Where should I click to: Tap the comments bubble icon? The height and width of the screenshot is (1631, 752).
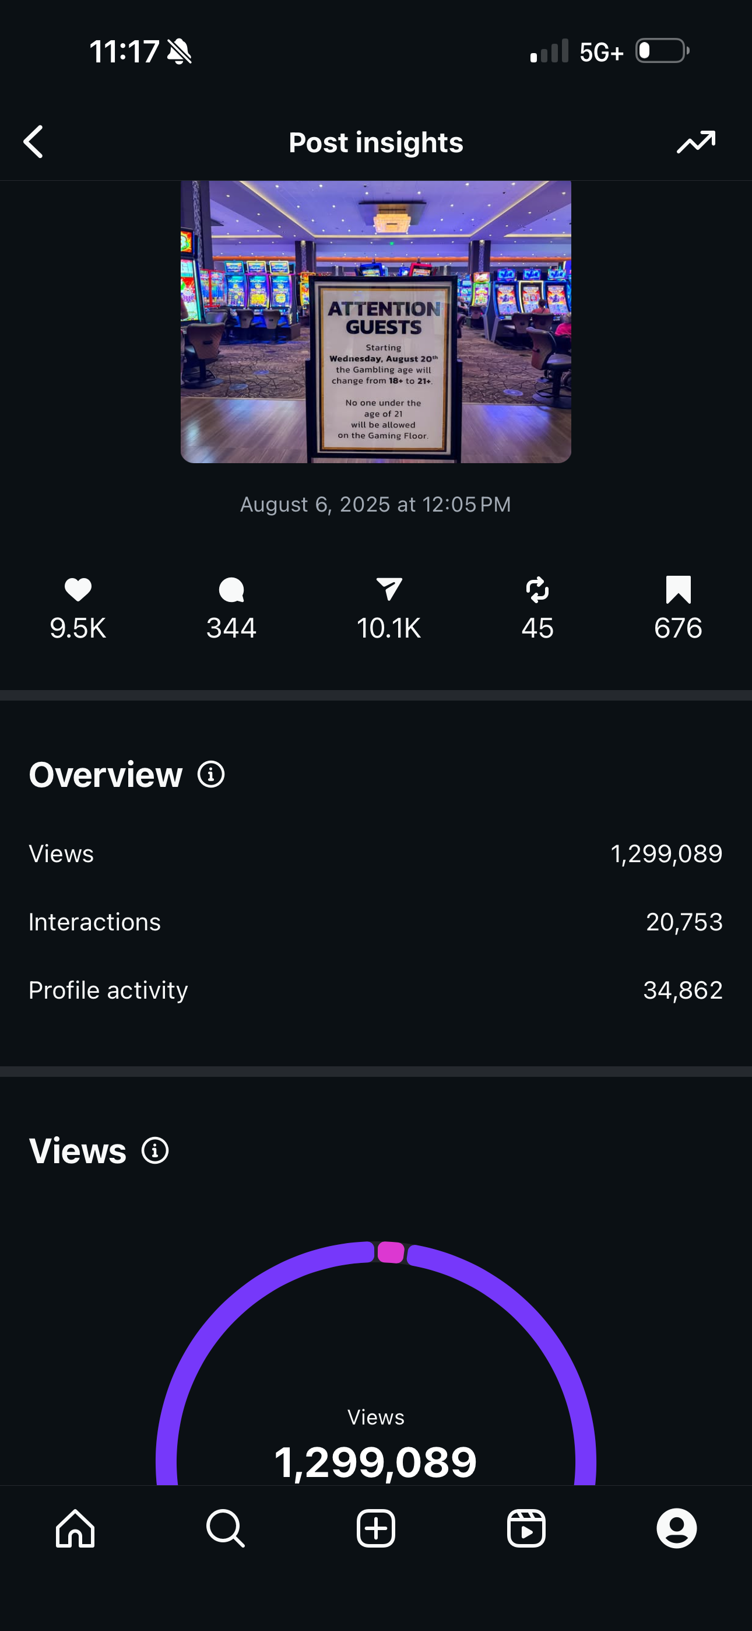coord(231,590)
